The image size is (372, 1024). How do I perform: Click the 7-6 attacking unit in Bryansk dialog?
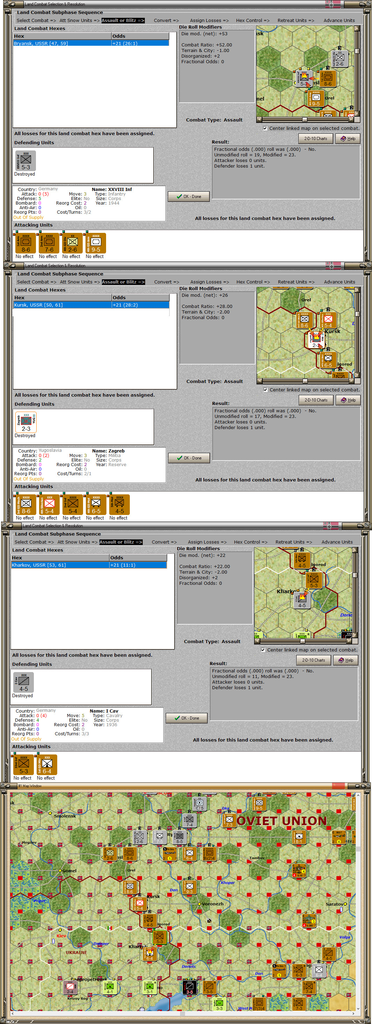[x=49, y=243]
